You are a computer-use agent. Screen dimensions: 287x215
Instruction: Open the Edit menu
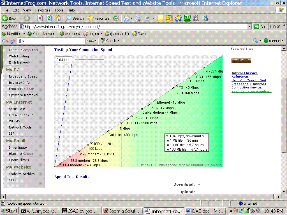16,10
